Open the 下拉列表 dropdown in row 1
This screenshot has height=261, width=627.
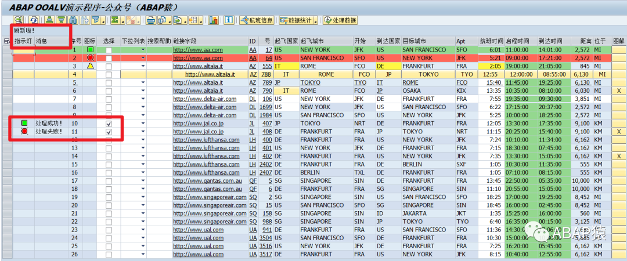[143, 49]
